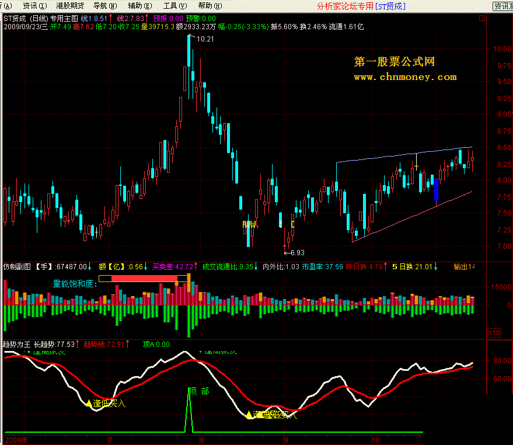
Task: Click the volume value 量39715.3
Action: tap(158, 27)
